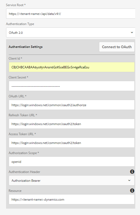Click the info icon beside Authentication Header
This screenshot has height=215, width=140.
coord(132,172)
